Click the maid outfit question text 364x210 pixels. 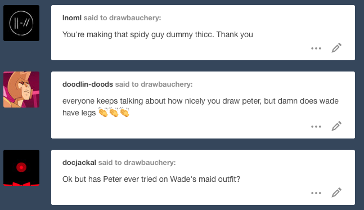click(151, 180)
